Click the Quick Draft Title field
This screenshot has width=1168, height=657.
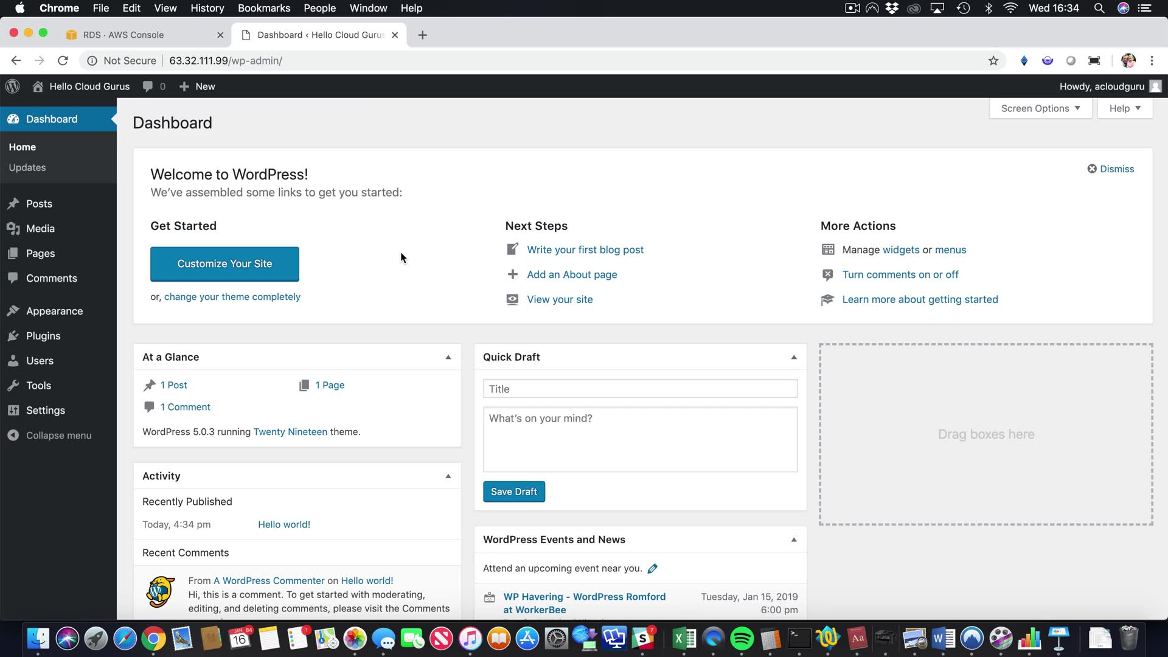640,389
